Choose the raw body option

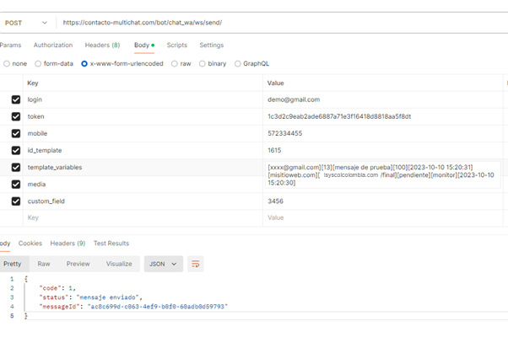click(x=175, y=64)
